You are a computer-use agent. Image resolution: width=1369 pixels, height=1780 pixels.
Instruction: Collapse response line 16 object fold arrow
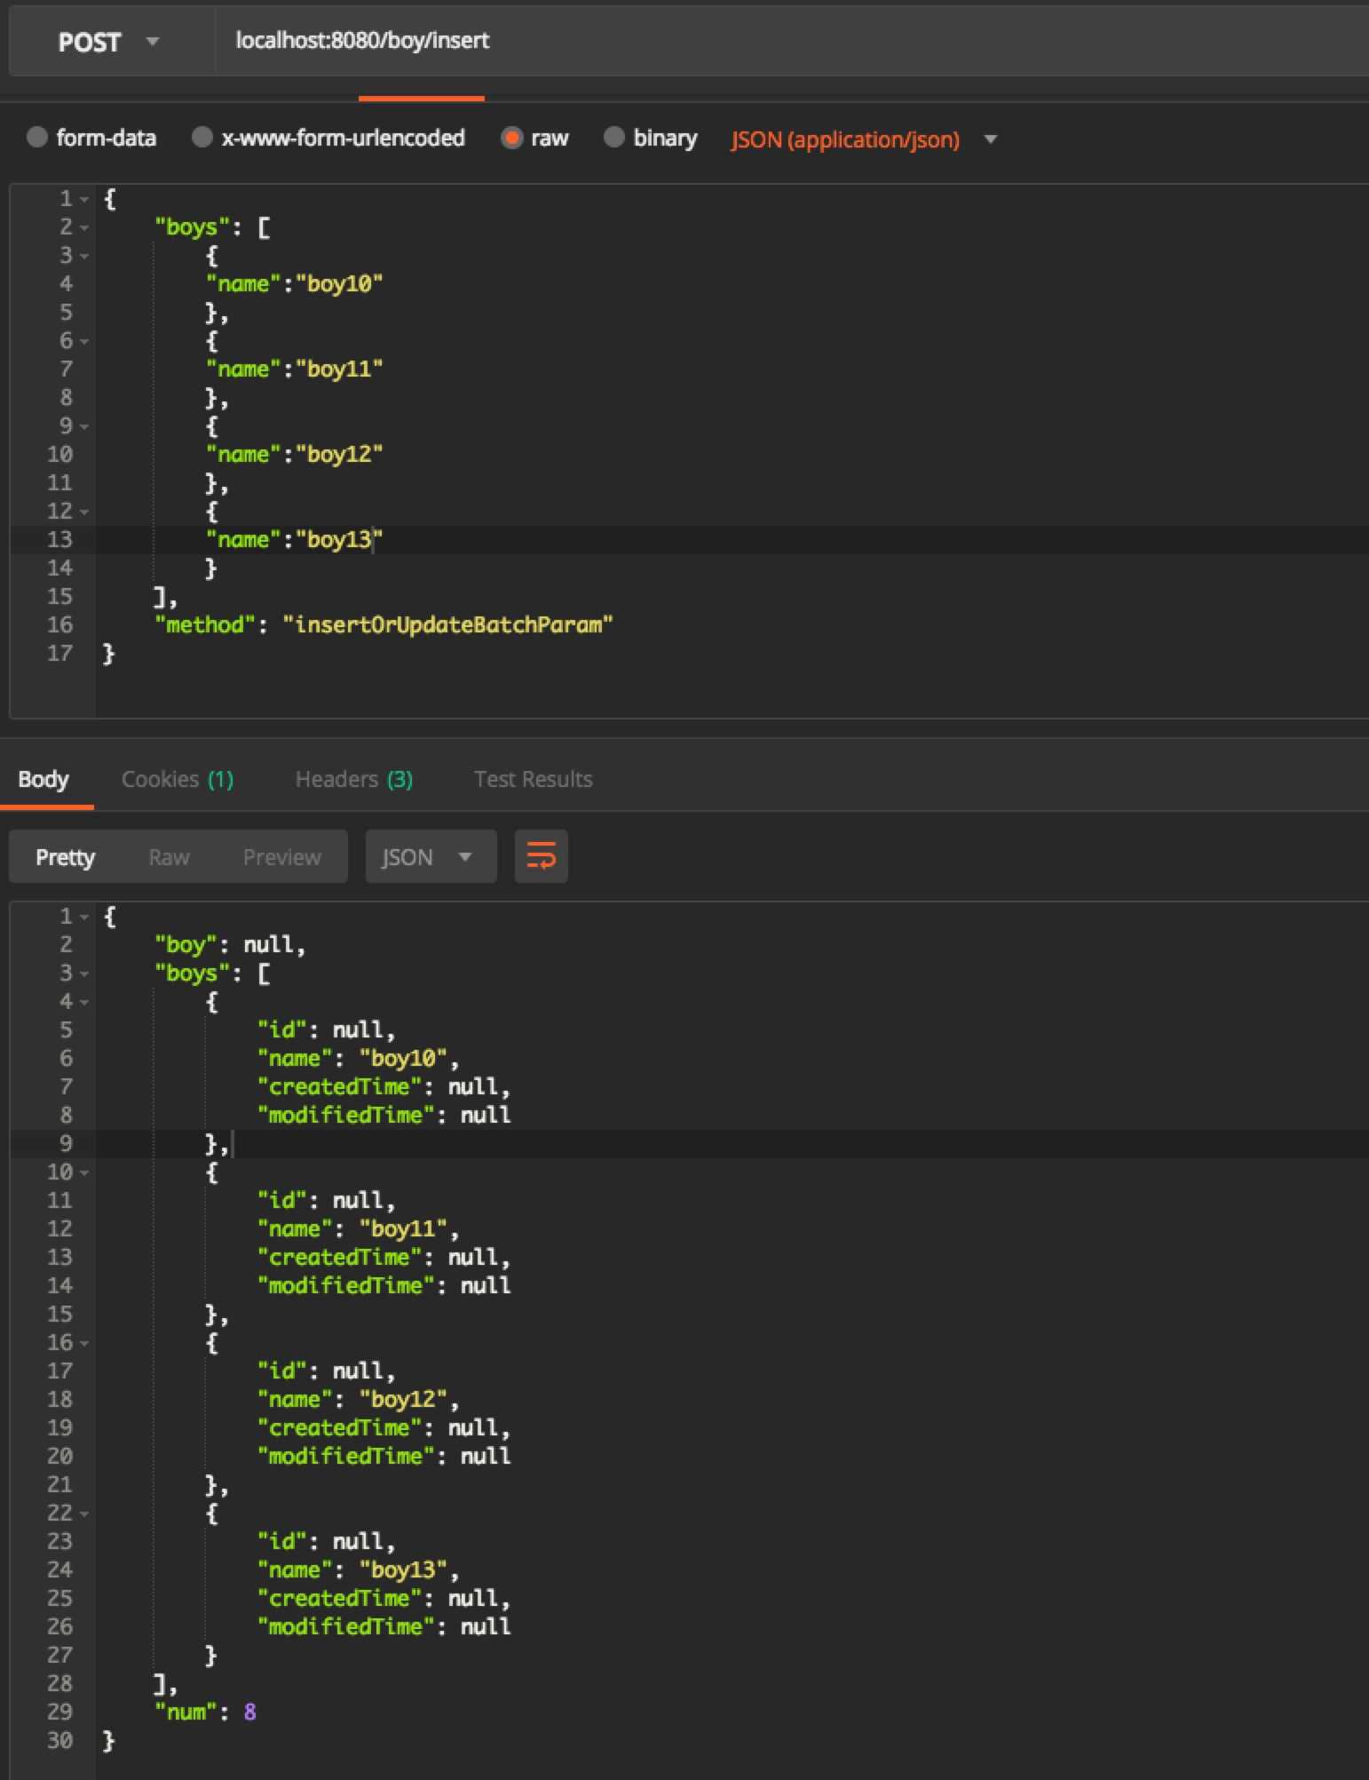(x=84, y=1343)
